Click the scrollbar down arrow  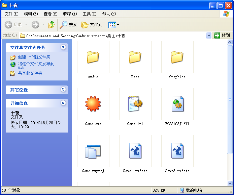[x=230, y=183]
